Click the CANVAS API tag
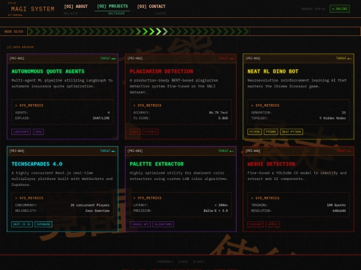Image resolution: width=361 pixels, height=270 pixels. (140, 224)
